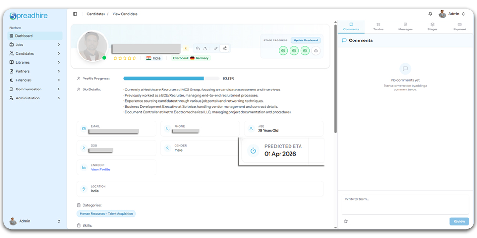Open the Payment tab
The height and width of the screenshot is (238, 477).
pyautogui.click(x=459, y=27)
